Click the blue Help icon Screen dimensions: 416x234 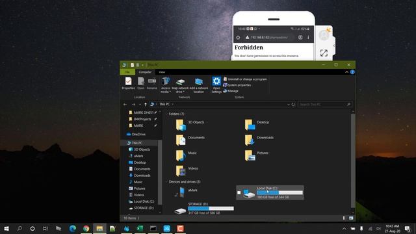(352, 72)
